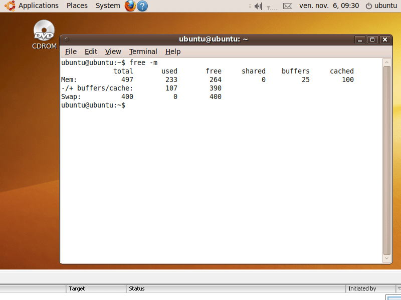Click the 'shared' column heading in the output
The height and width of the screenshot is (300, 401).
pos(254,71)
